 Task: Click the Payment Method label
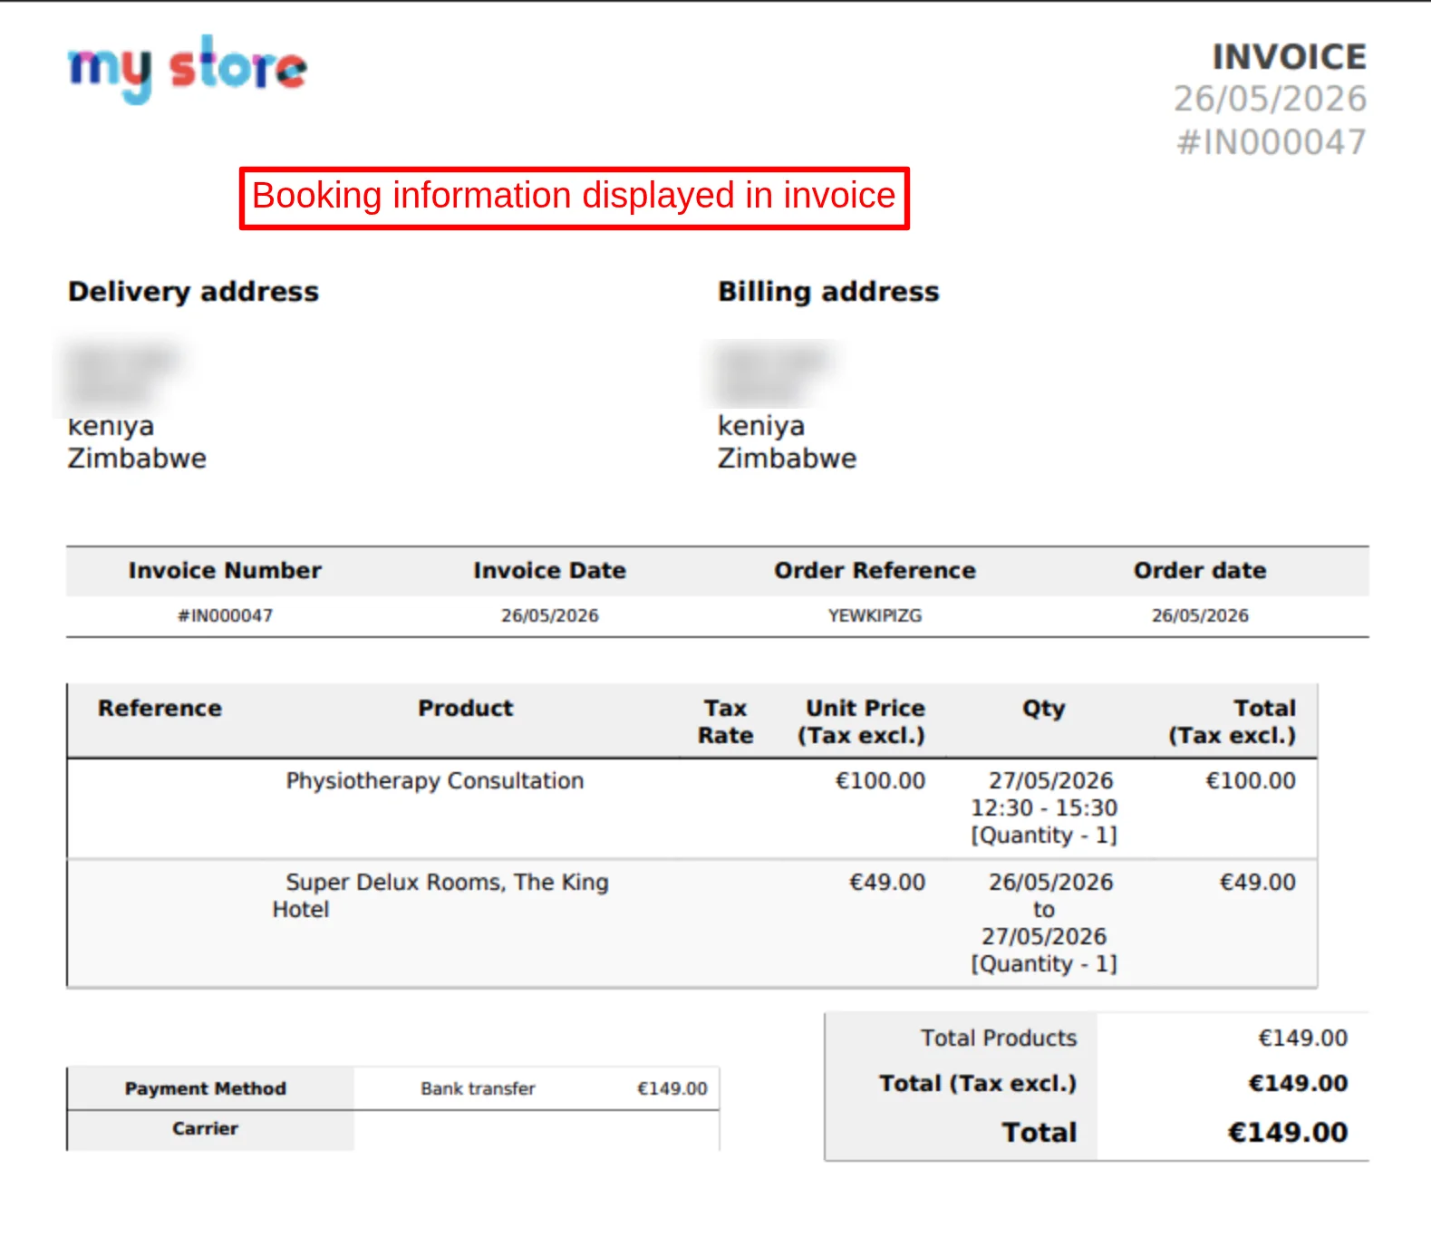point(206,1088)
